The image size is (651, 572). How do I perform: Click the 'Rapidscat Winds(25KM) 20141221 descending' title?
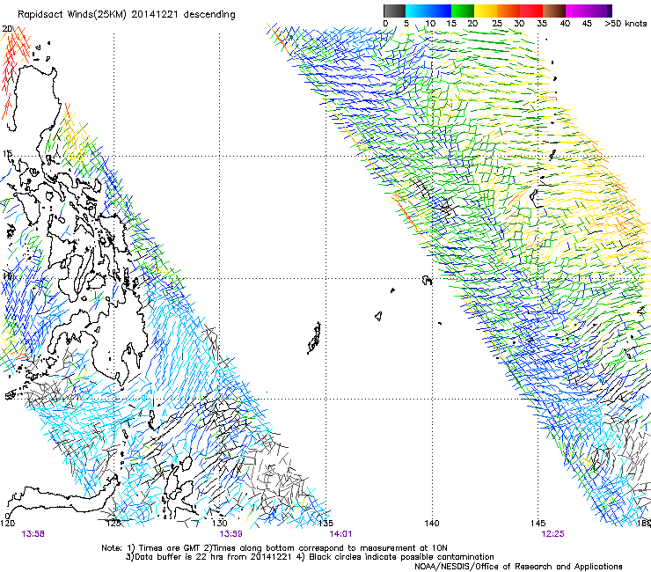click(x=126, y=14)
